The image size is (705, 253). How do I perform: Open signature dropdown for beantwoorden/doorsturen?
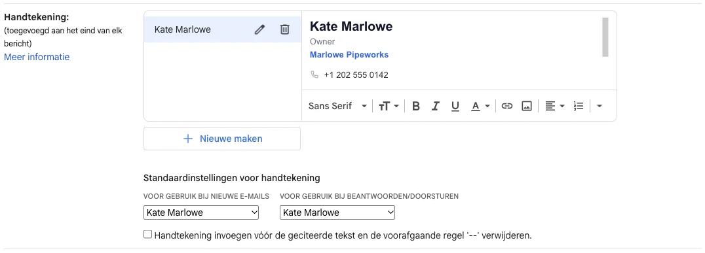tap(337, 212)
